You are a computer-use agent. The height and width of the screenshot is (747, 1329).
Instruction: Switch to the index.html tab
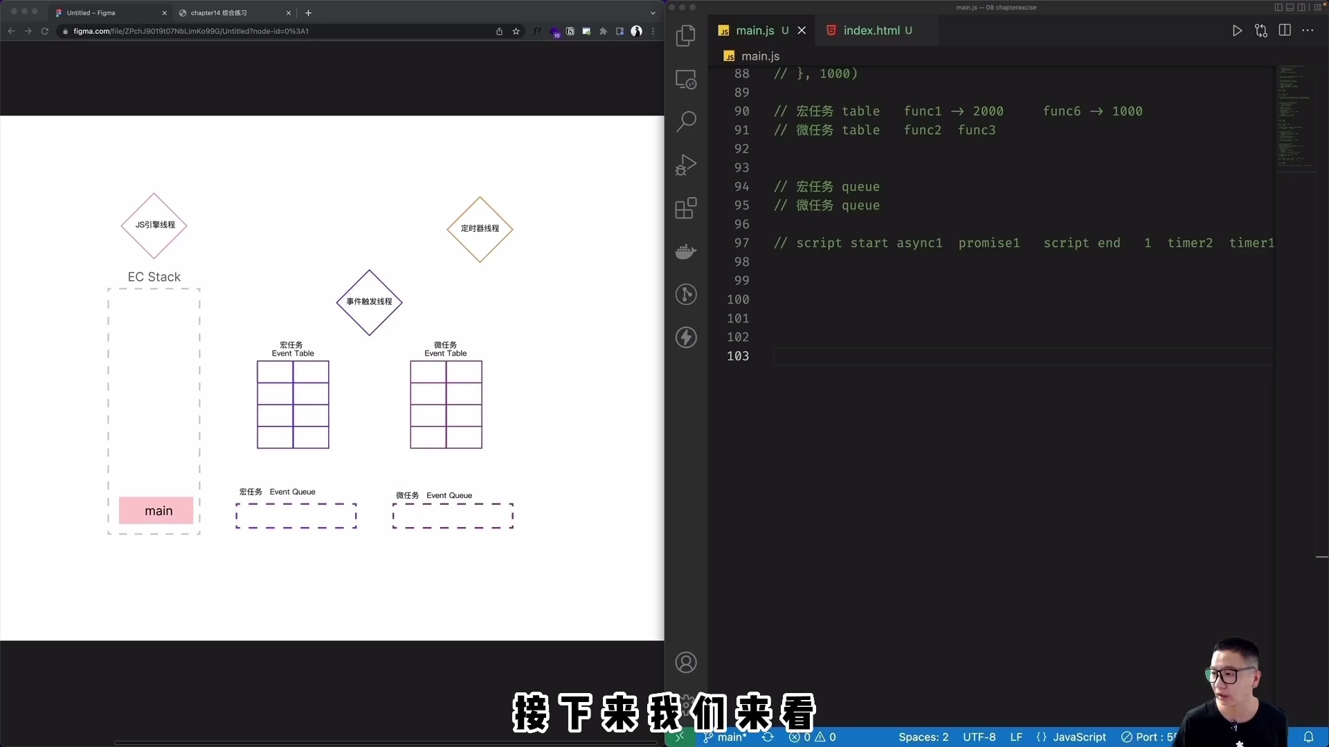tap(875, 30)
